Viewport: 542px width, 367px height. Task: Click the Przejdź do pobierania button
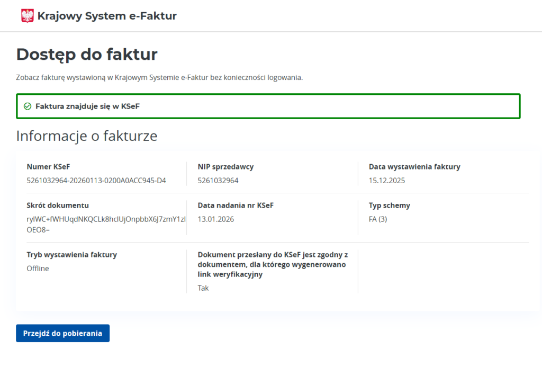point(62,333)
